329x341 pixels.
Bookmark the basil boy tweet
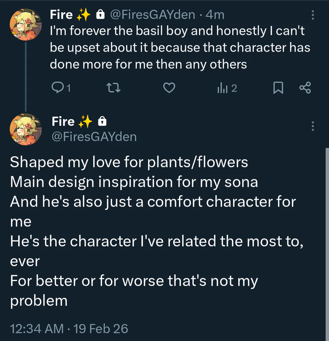click(279, 88)
